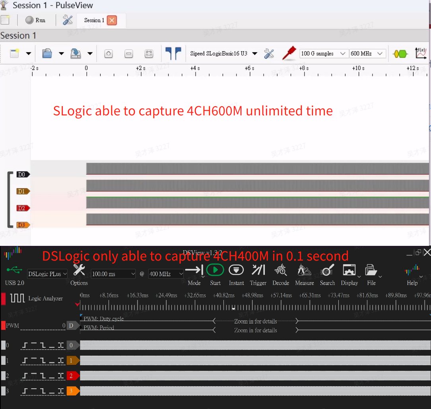Click the open file folder icon
Viewport: 431px width, 409px height.
47,53
